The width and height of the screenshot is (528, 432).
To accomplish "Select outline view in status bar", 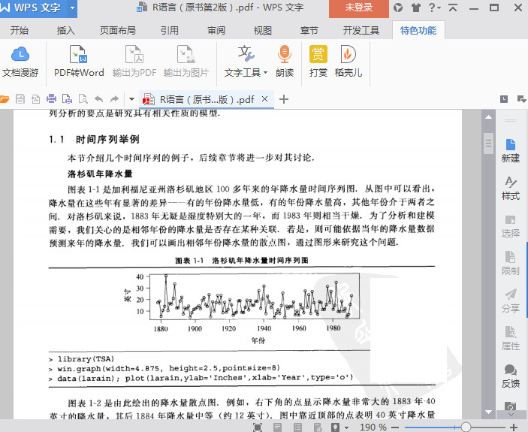I will pos(297,427).
